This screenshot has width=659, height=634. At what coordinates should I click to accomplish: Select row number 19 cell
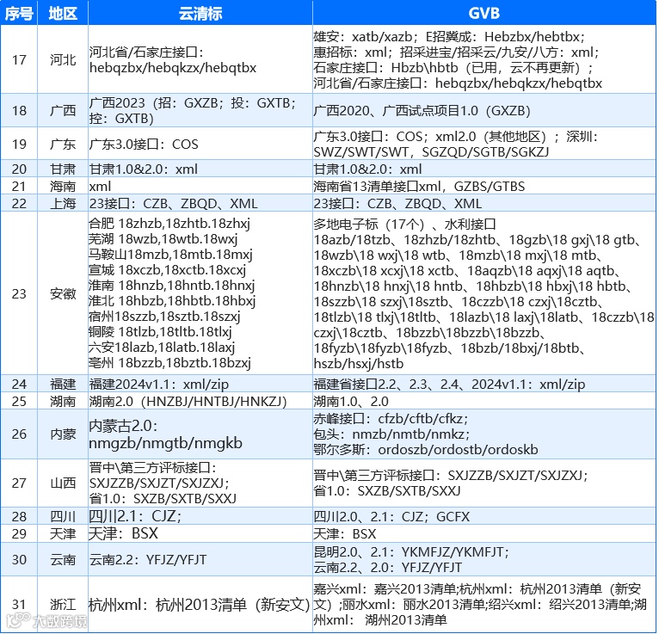click(x=19, y=144)
